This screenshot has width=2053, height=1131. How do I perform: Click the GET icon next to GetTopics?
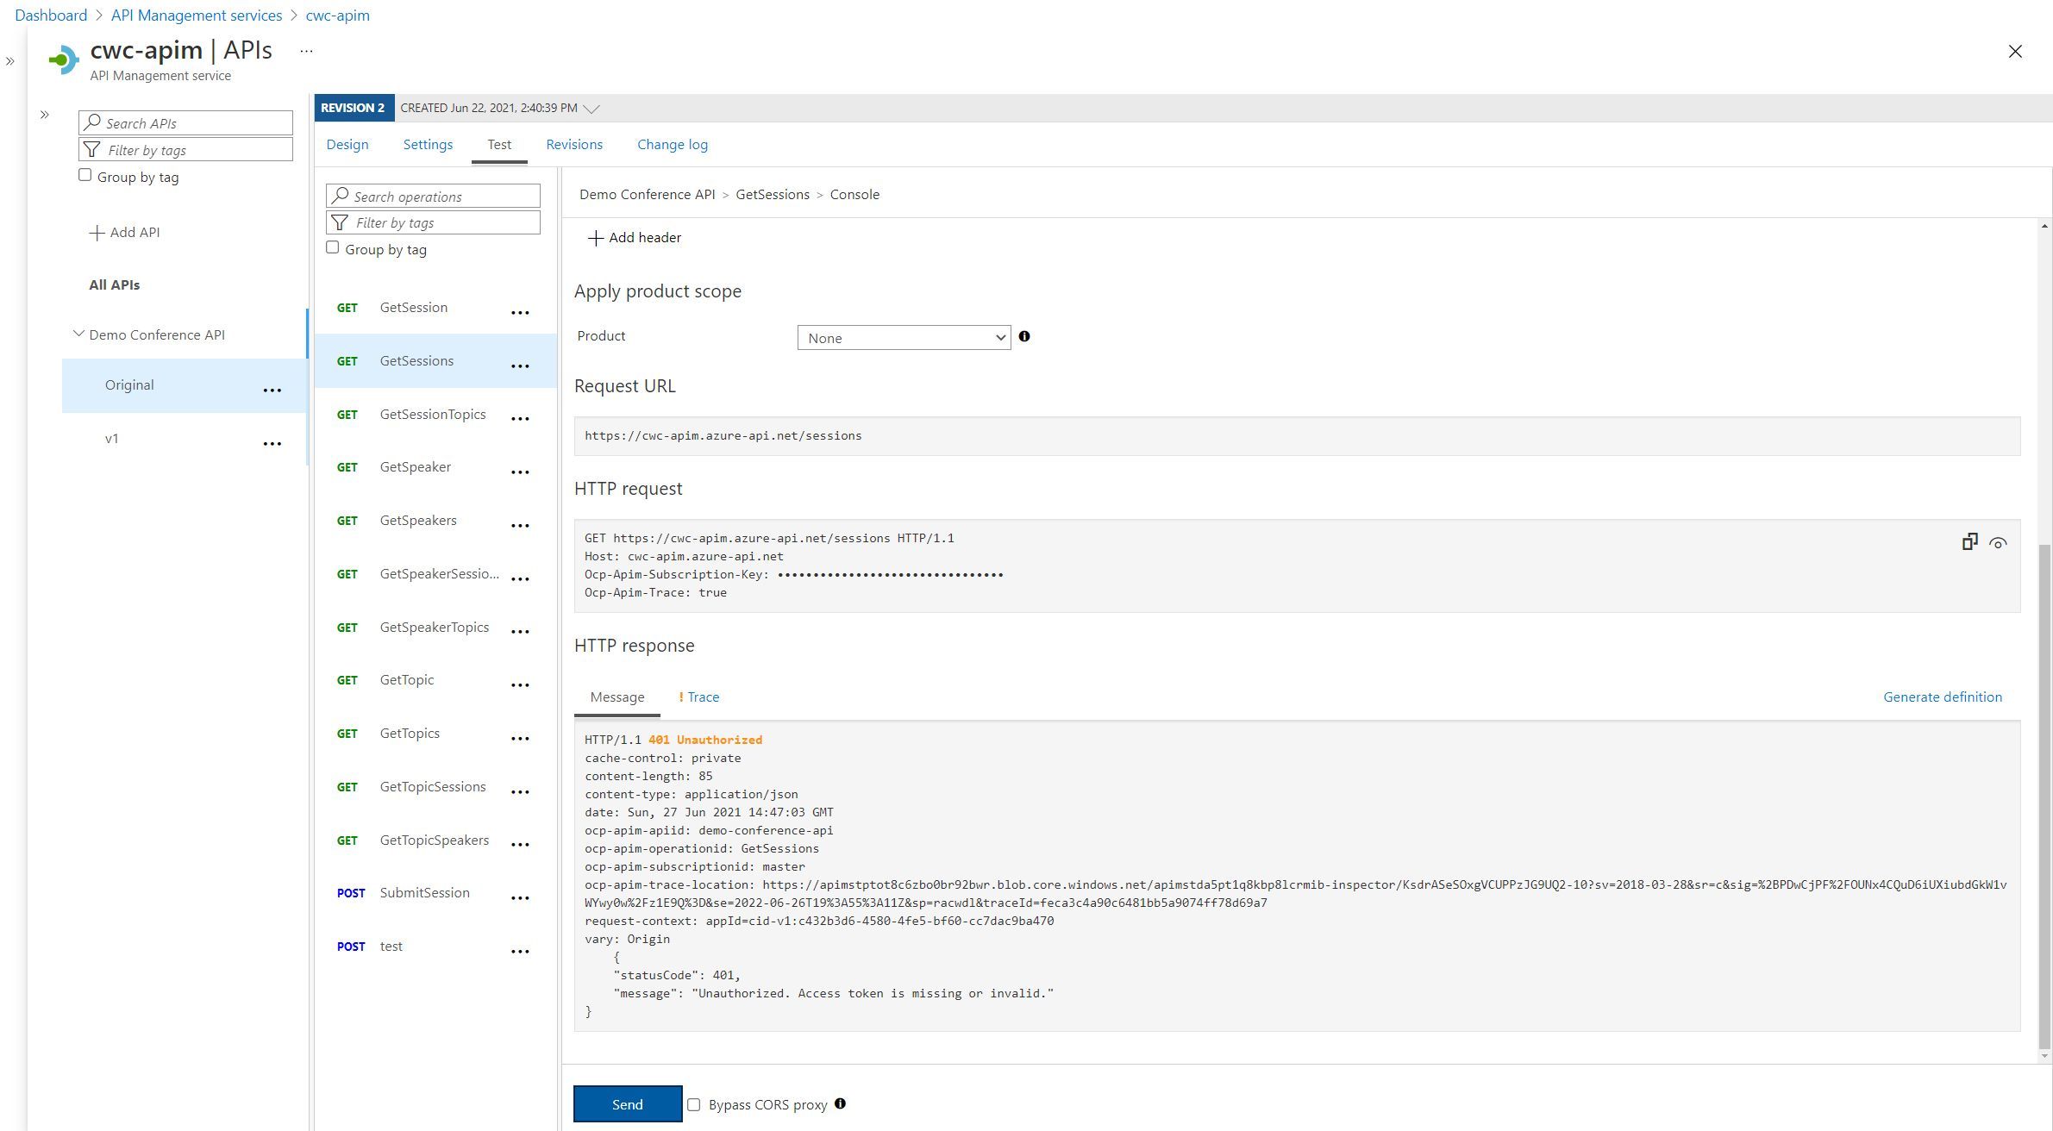pos(347,731)
